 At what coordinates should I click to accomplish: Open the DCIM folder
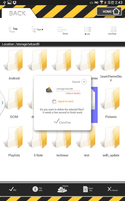14,103
